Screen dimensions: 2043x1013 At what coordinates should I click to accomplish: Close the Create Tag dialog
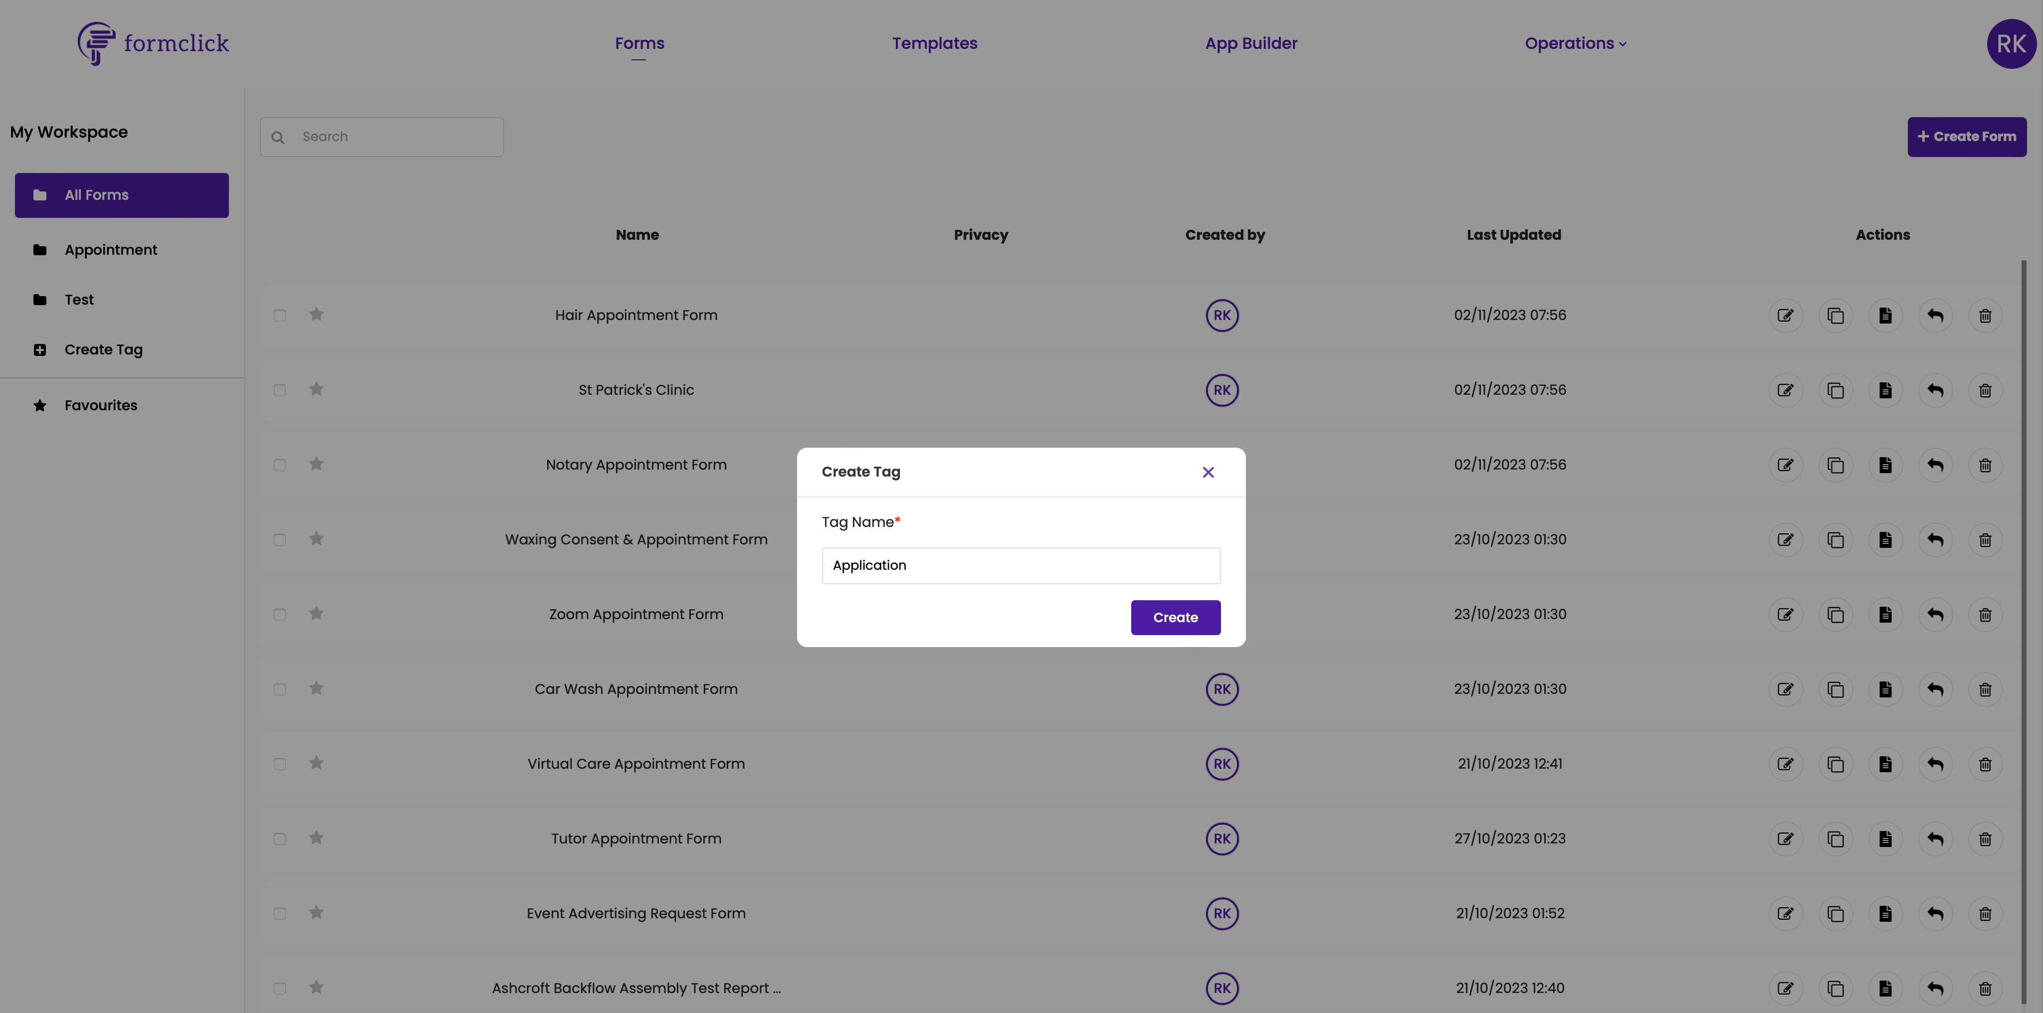click(1208, 473)
